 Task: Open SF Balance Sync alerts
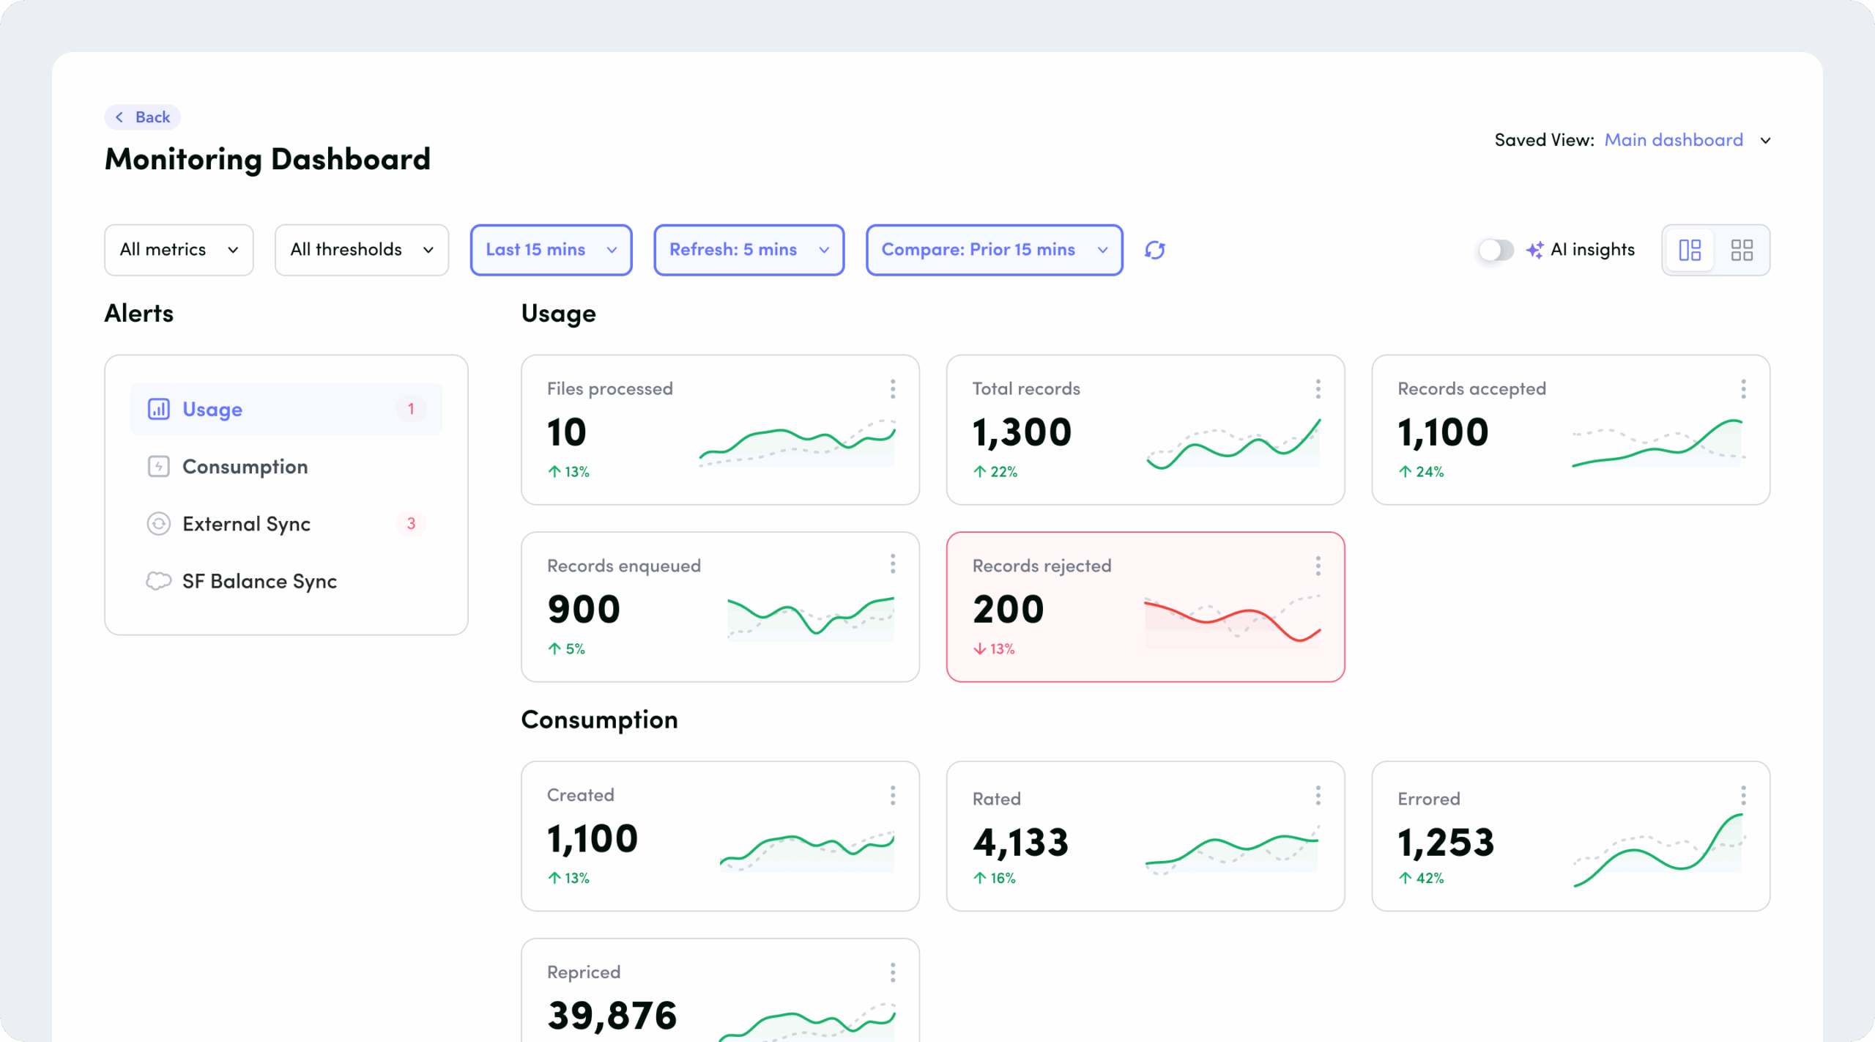(259, 581)
